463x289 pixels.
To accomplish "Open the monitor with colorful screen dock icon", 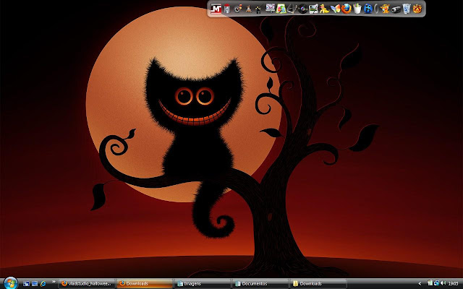I will [x=270, y=8].
